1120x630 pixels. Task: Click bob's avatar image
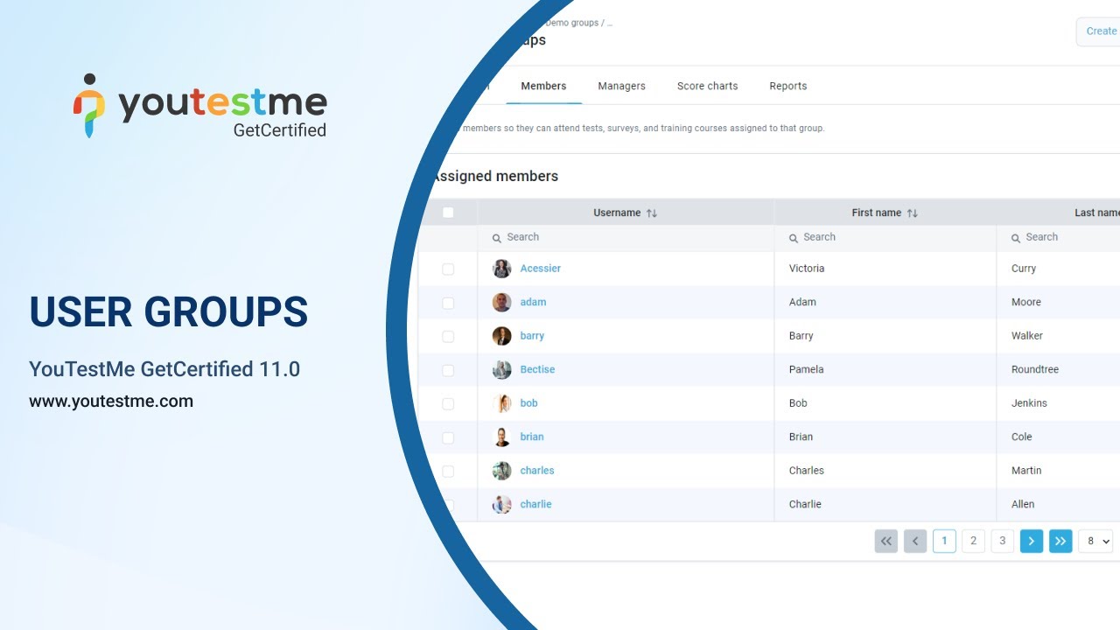pyautogui.click(x=501, y=403)
